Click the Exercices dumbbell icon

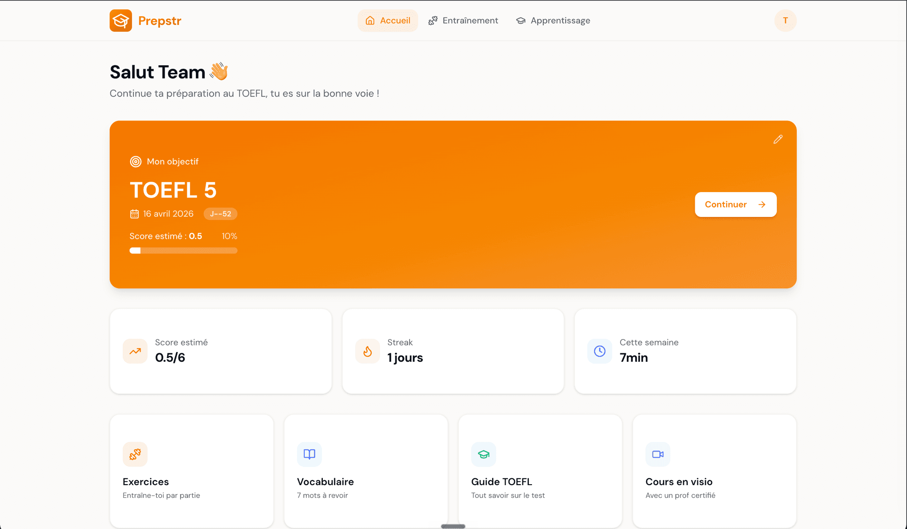click(x=135, y=454)
